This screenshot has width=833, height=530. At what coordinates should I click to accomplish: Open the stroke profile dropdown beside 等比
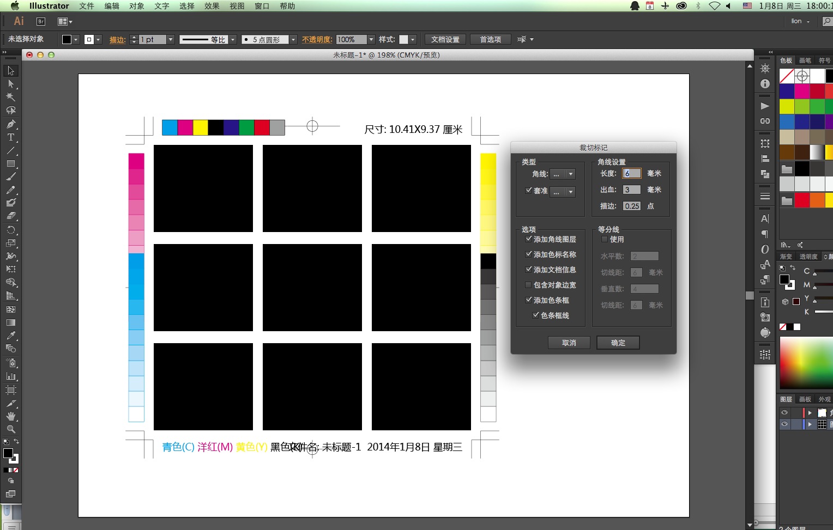(x=233, y=39)
